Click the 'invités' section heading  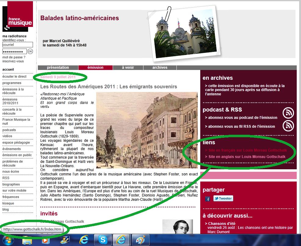49,214
